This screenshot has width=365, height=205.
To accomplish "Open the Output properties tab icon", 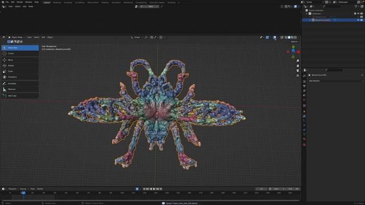I will click(x=304, y=86).
